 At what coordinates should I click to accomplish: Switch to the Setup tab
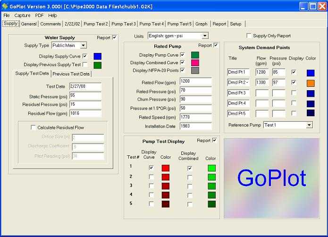tap(235, 24)
